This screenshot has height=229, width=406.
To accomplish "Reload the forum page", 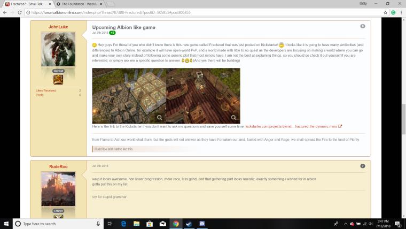I will (20, 12).
